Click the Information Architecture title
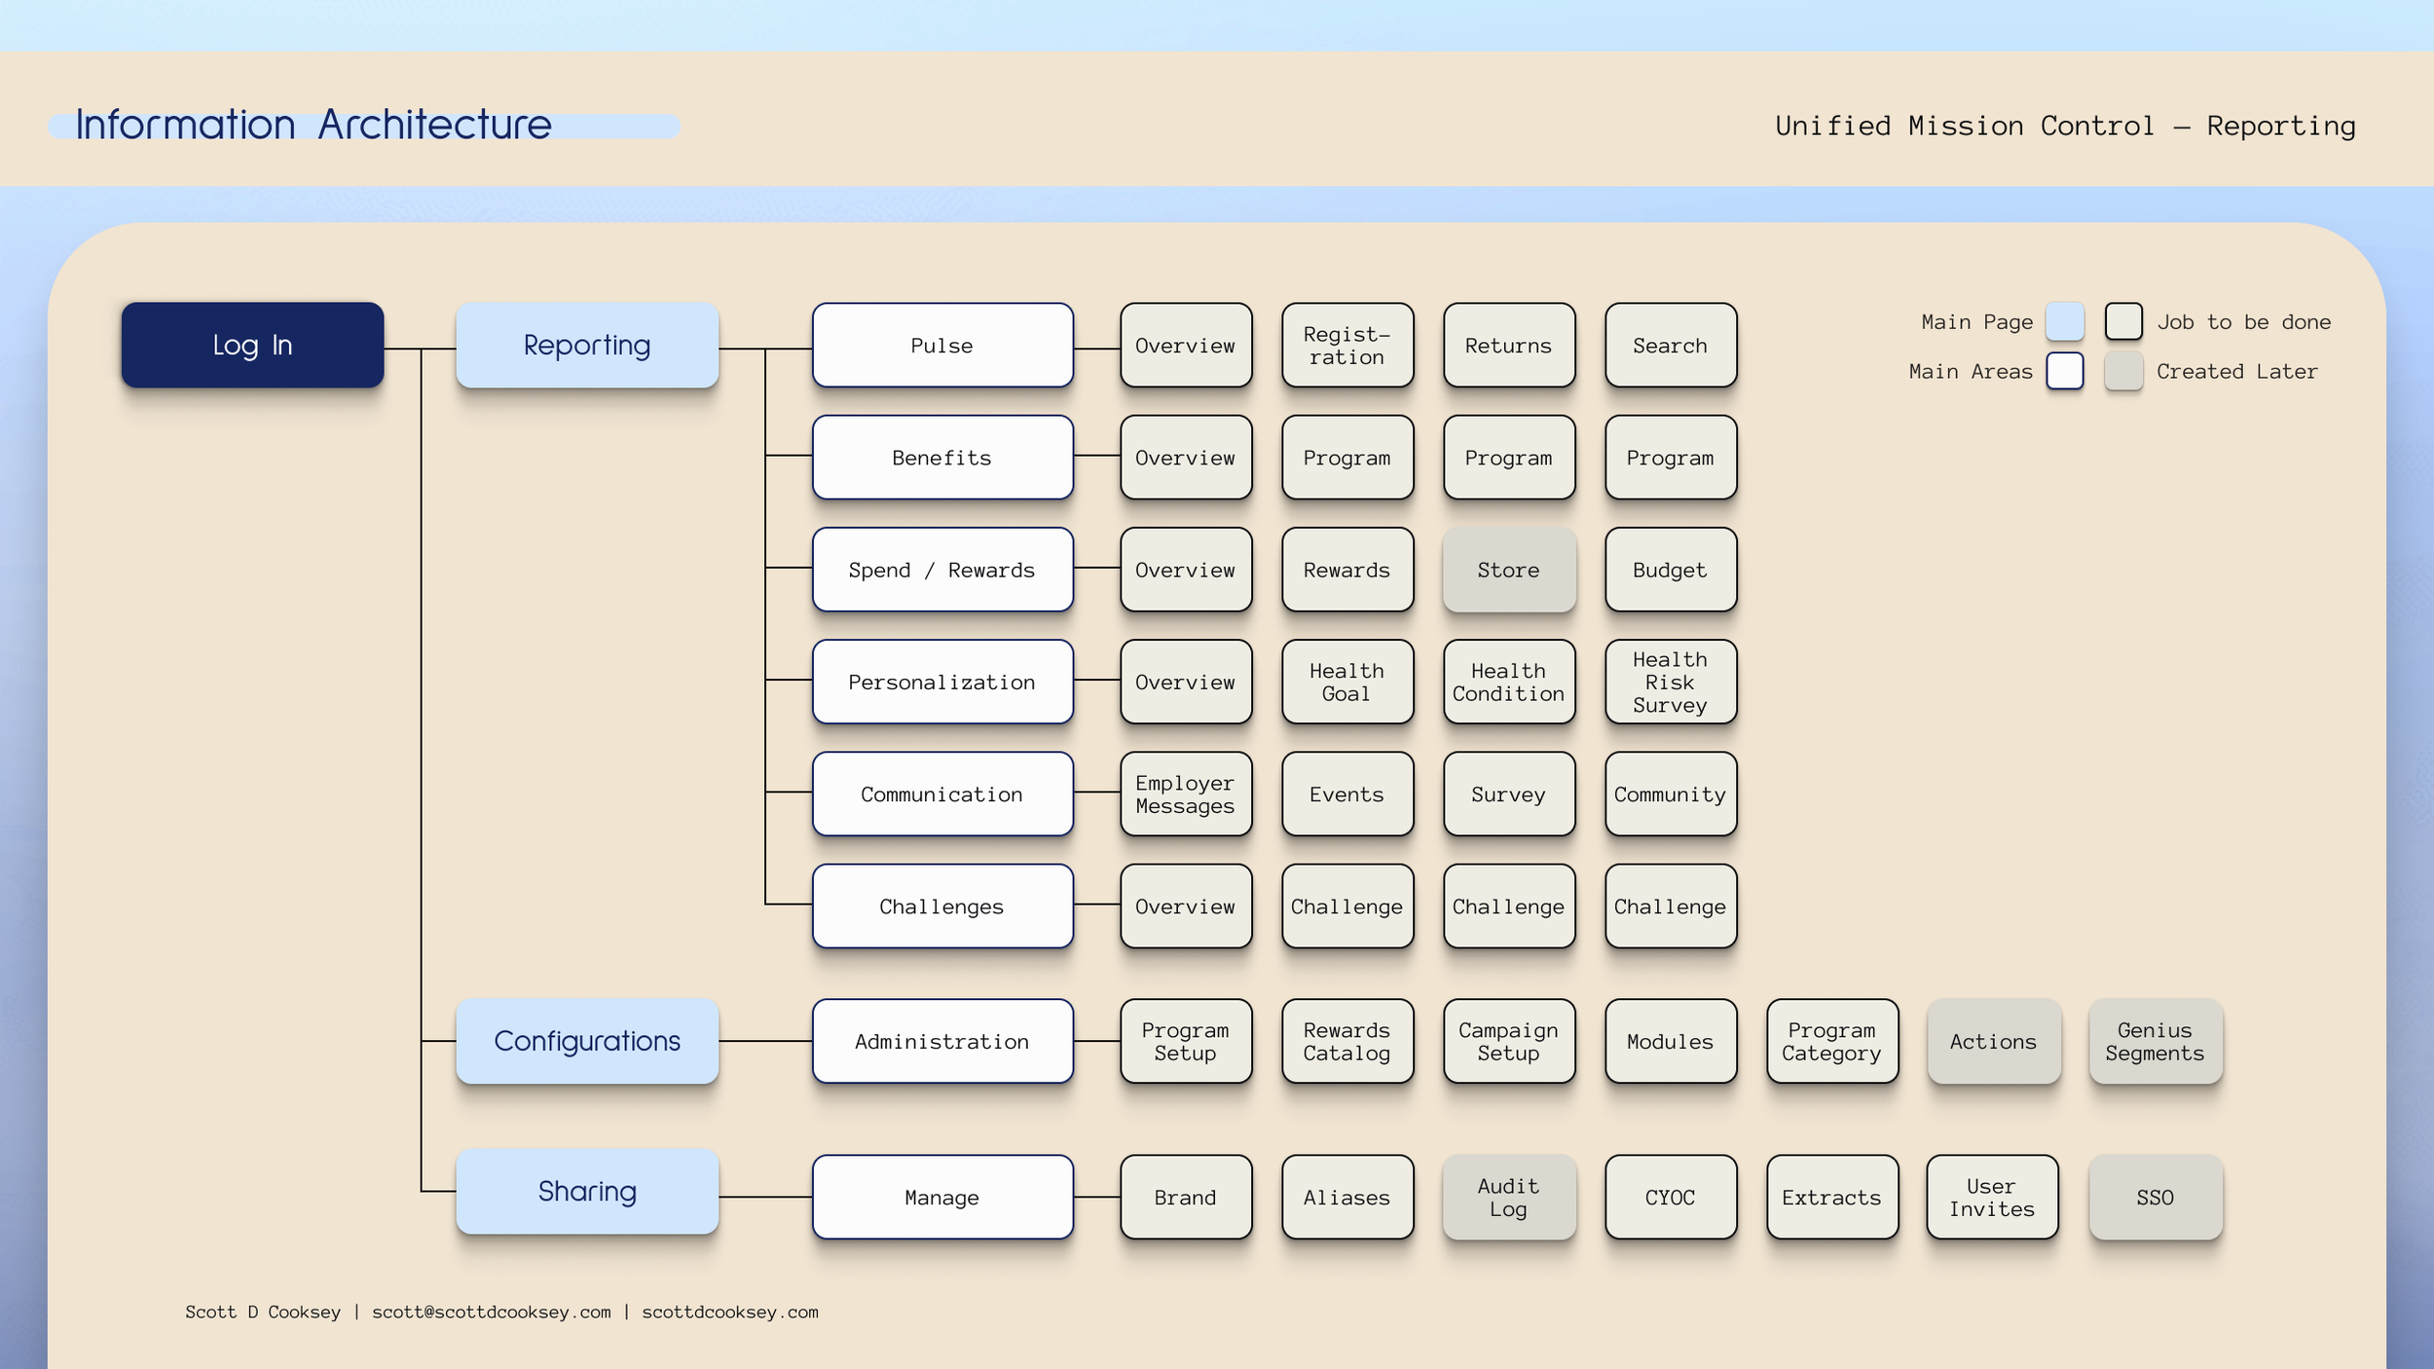2434x1369 pixels. click(313, 125)
